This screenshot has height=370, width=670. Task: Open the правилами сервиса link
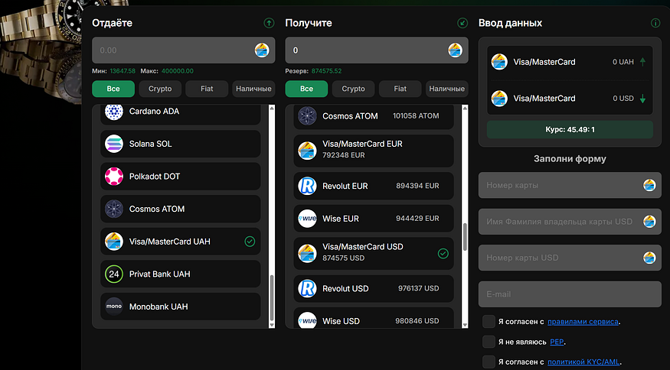583,322
